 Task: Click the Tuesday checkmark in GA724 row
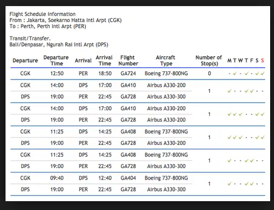pyautogui.click(x=235, y=73)
